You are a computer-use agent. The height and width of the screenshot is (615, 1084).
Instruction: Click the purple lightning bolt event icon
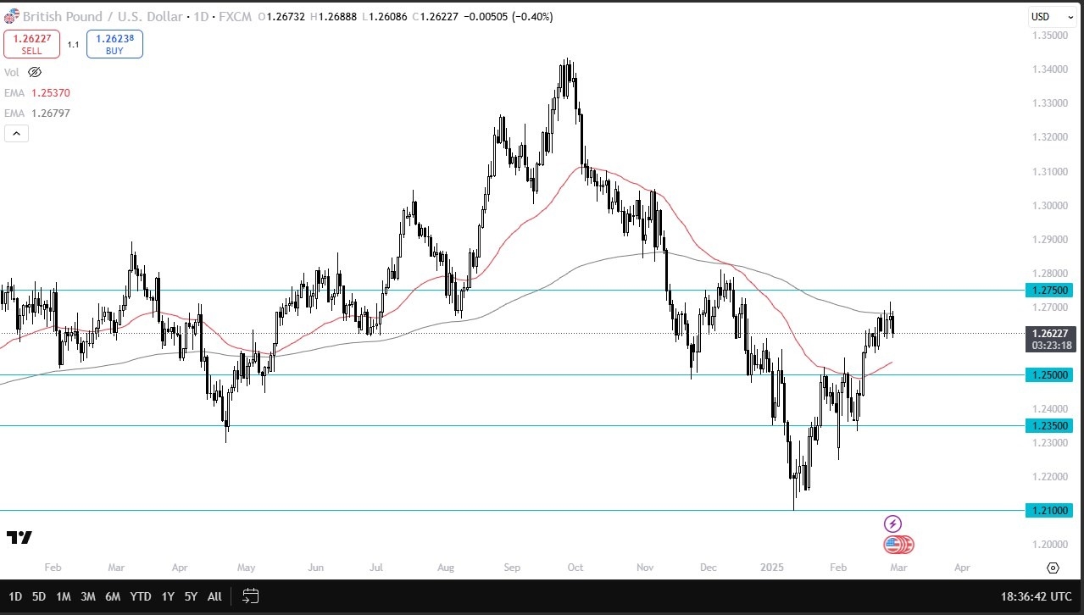(892, 524)
